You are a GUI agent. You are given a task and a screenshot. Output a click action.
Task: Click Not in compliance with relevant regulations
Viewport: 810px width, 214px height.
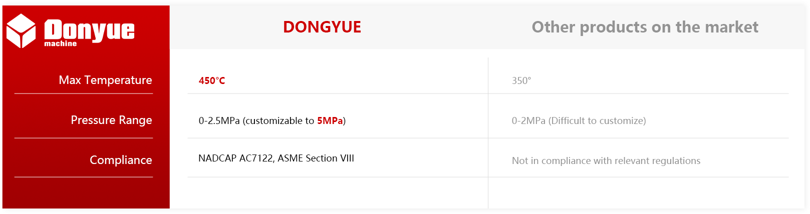pyautogui.click(x=606, y=160)
